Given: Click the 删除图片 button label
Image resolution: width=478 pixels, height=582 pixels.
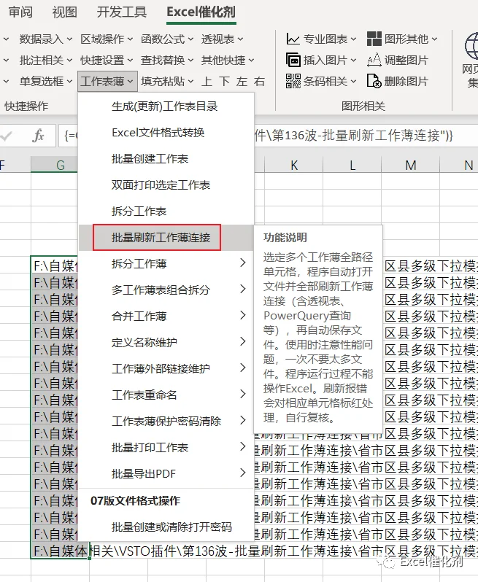Looking at the screenshot, I should (406, 81).
